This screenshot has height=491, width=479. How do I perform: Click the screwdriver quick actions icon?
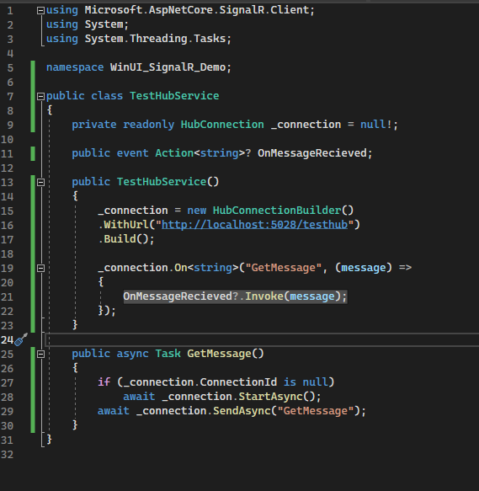pos(21,339)
